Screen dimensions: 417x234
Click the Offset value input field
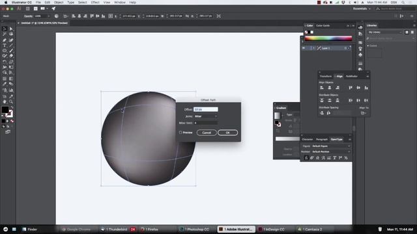[206, 109]
